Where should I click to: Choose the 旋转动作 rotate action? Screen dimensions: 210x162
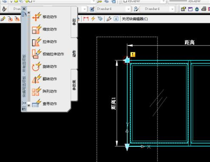click(x=45, y=66)
